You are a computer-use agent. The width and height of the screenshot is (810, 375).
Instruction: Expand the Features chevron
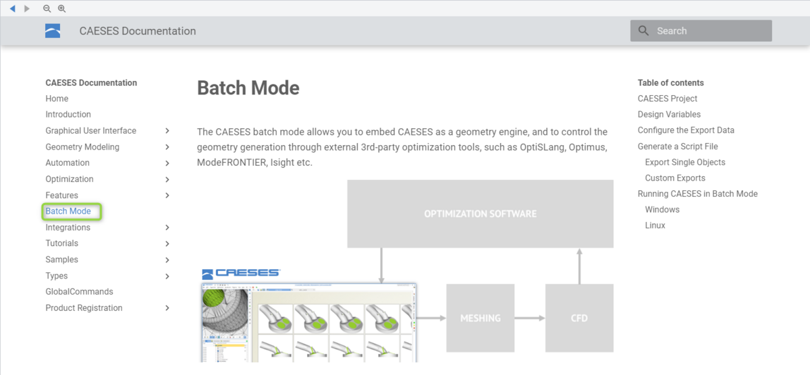pyautogui.click(x=167, y=196)
